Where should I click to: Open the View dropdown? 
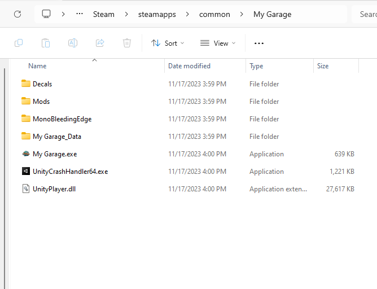pyautogui.click(x=218, y=43)
